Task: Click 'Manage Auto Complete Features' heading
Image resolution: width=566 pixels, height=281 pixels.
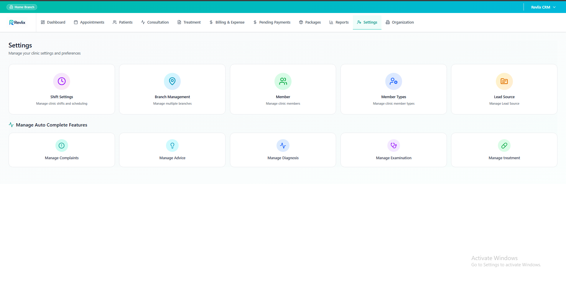Action: (x=52, y=125)
